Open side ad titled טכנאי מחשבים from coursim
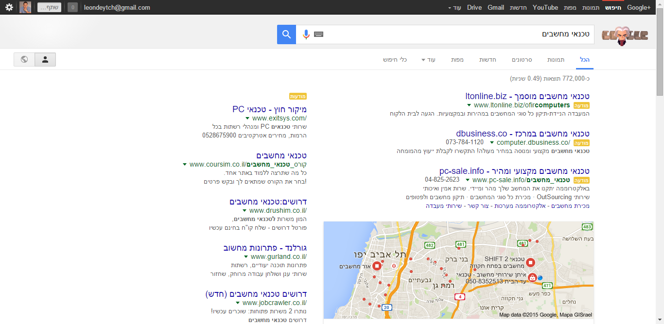The image size is (664, 324). click(281, 155)
